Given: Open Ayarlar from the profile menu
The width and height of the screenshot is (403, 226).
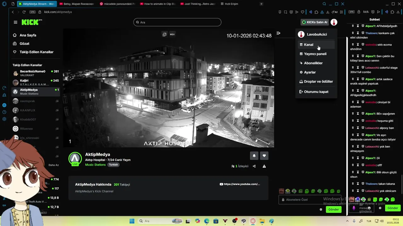Looking at the screenshot, I should coord(316,72).
